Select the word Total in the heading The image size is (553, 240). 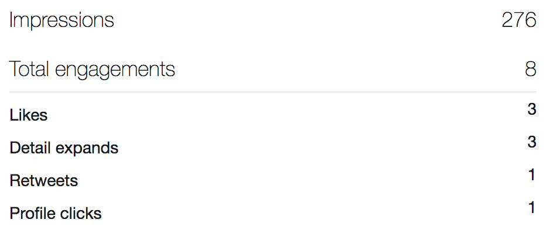pos(29,70)
